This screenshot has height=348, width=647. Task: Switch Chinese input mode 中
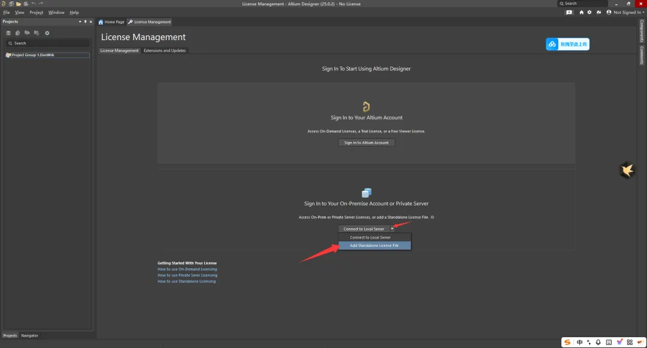point(580,342)
